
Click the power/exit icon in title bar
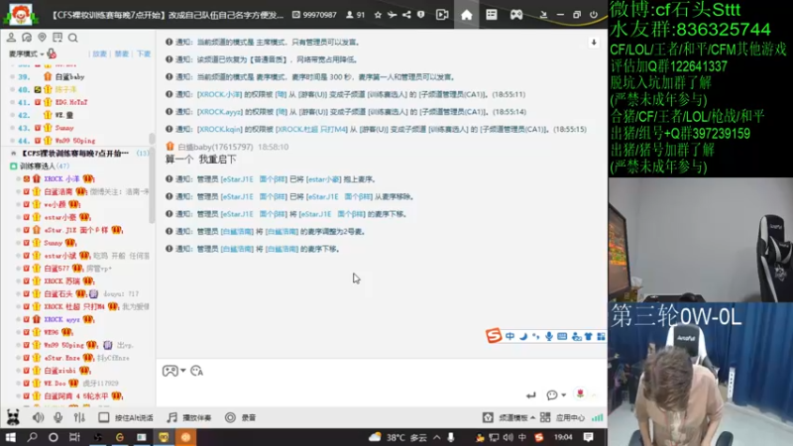point(594,15)
